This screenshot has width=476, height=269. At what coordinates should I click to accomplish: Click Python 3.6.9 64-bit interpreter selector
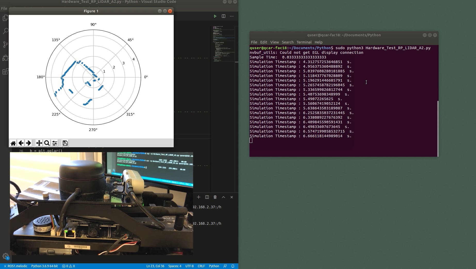point(44,266)
